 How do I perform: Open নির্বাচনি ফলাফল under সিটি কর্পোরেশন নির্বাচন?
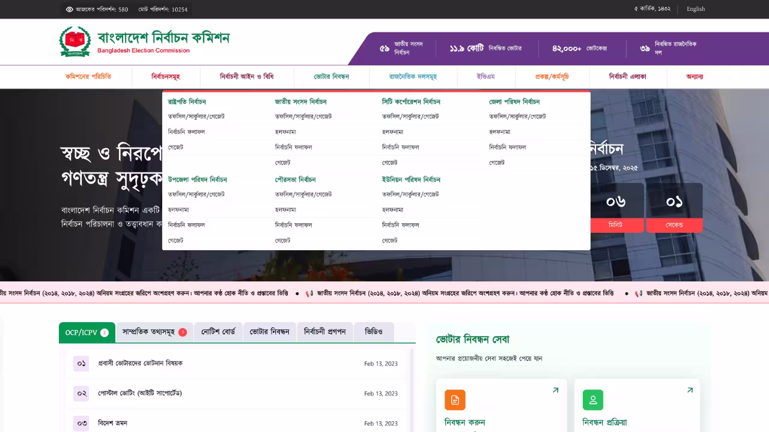401,147
